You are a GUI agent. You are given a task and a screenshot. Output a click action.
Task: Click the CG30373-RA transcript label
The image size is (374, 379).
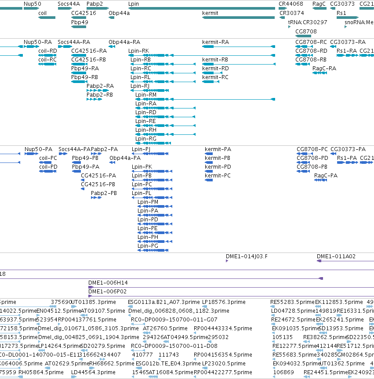click(348, 42)
